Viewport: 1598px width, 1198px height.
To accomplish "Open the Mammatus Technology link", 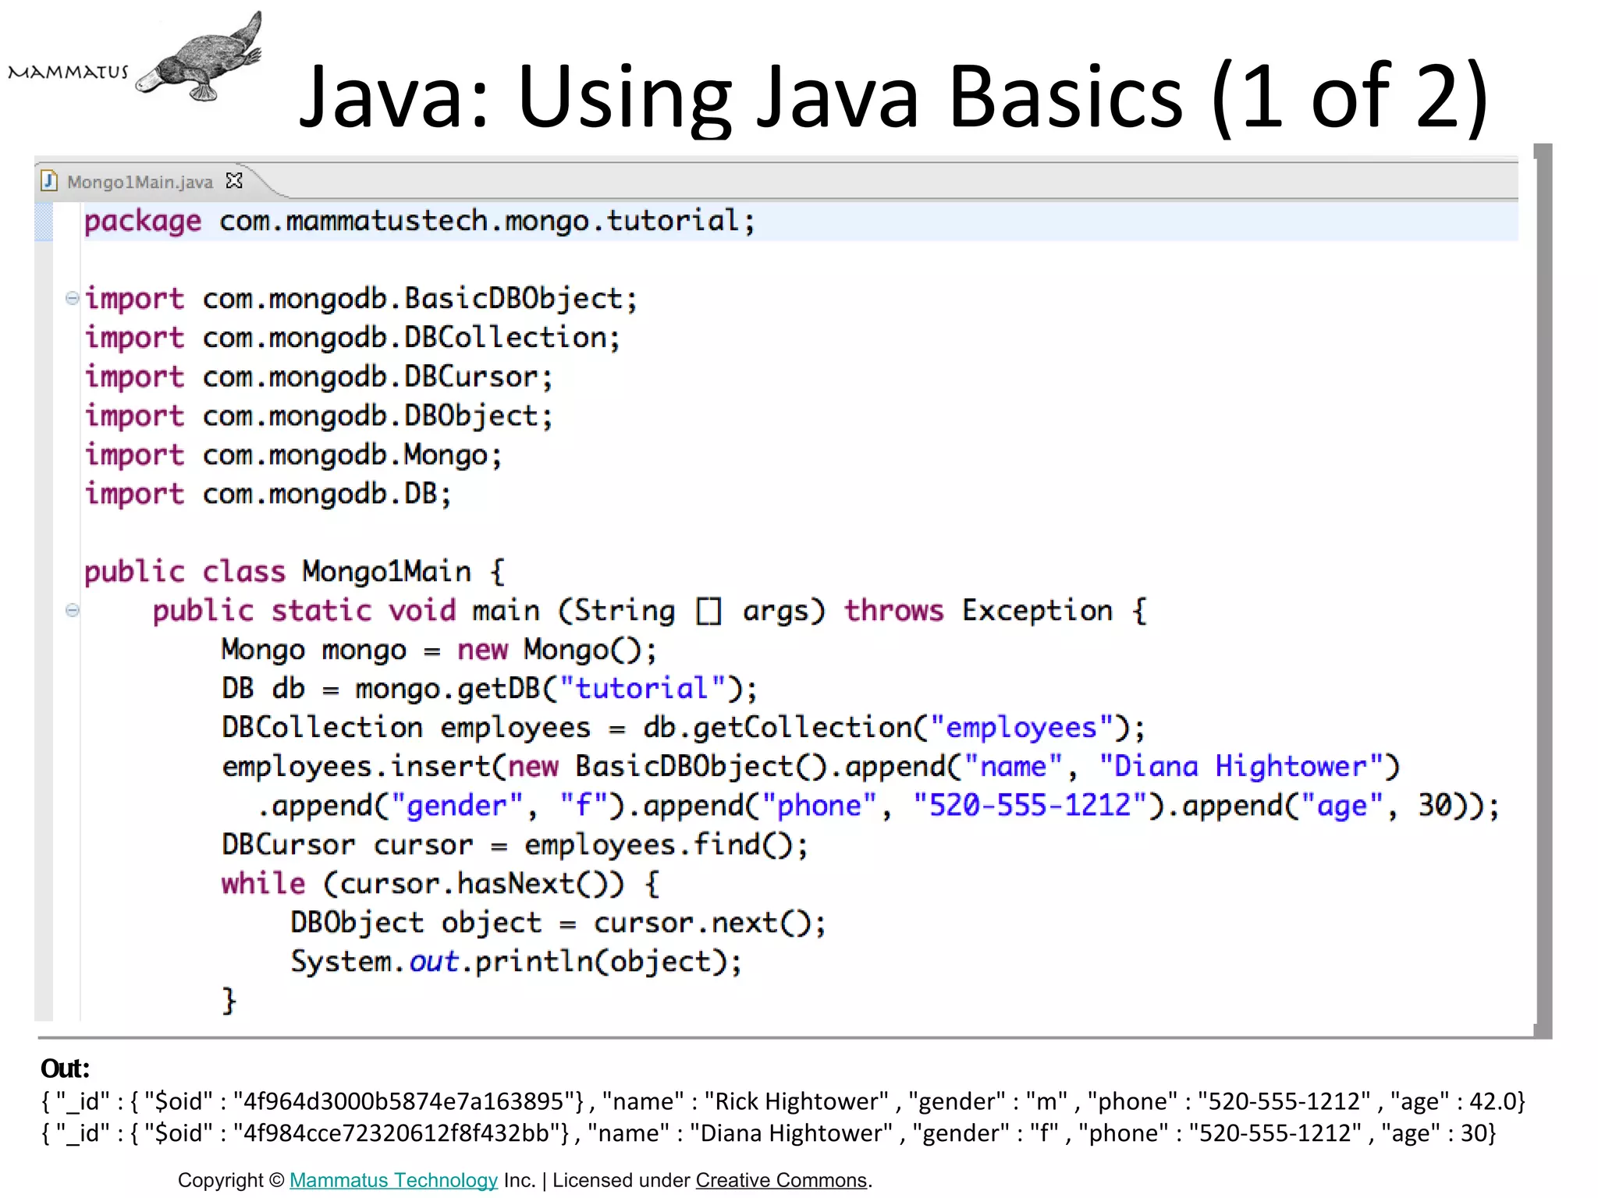I will pyautogui.click(x=393, y=1180).
